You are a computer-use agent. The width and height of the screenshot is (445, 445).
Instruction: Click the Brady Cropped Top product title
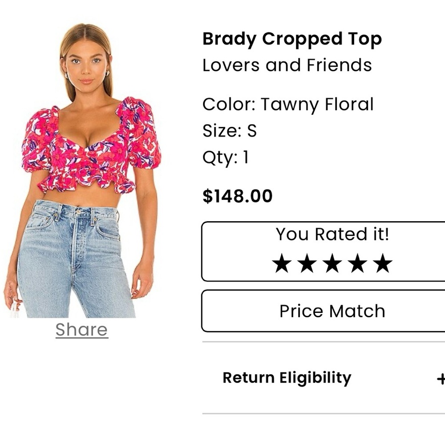pyautogui.click(x=292, y=39)
